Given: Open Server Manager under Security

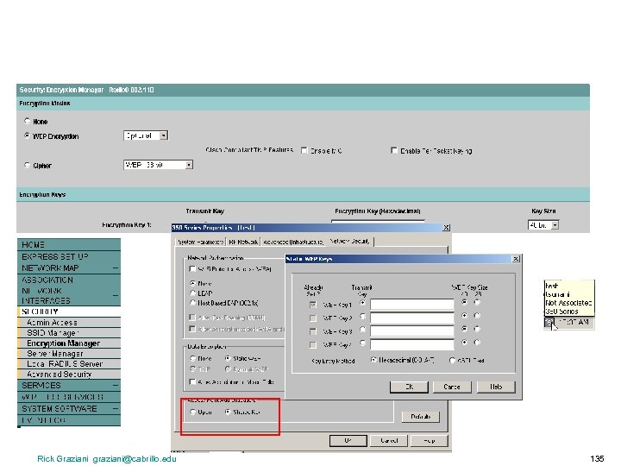Looking at the screenshot, I should (x=69, y=354).
